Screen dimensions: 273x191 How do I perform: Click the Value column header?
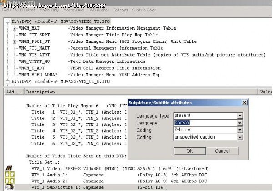point(265,92)
